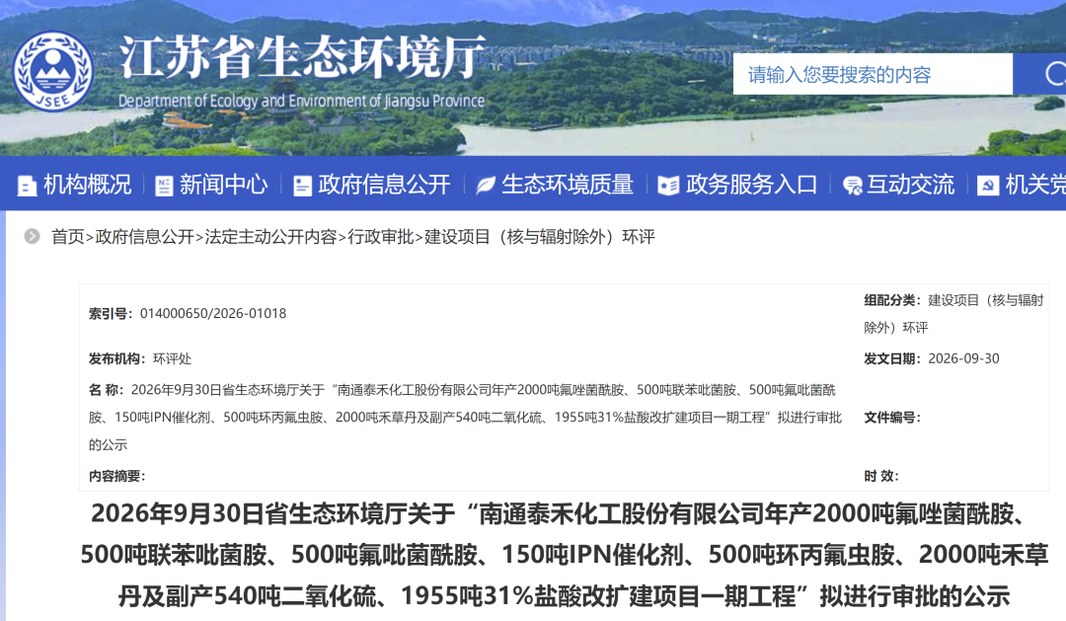This screenshot has height=621, width=1066.
Task: Click the bold article headline text
Action: tap(565, 555)
